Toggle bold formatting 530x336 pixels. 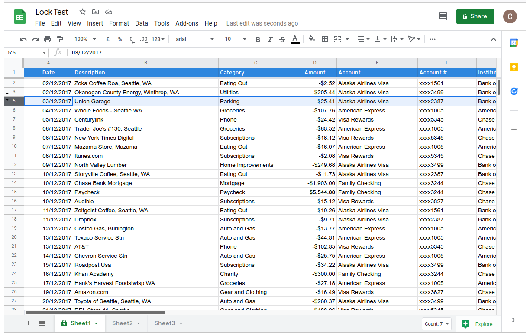[258, 39]
